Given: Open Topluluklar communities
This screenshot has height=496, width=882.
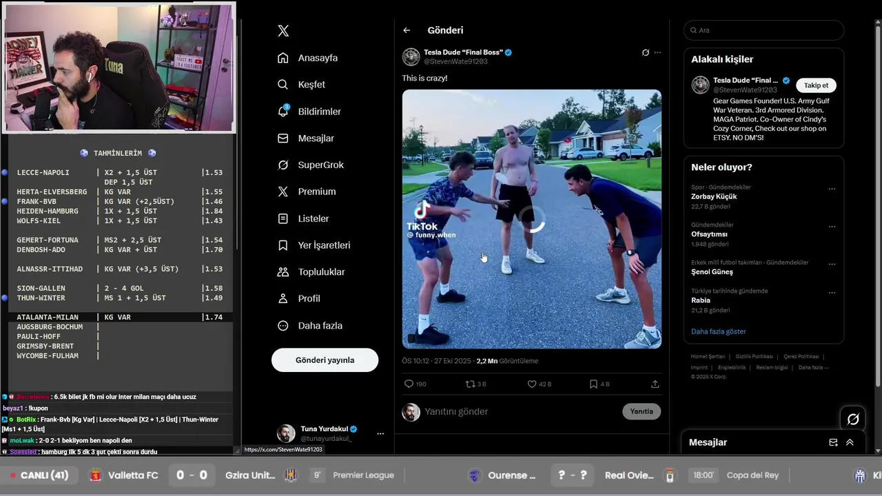Looking at the screenshot, I should [311, 272].
